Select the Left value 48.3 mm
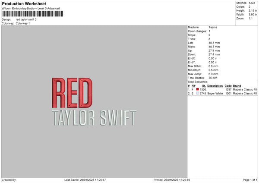Screen dimensions: 259x183 [214, 43]
